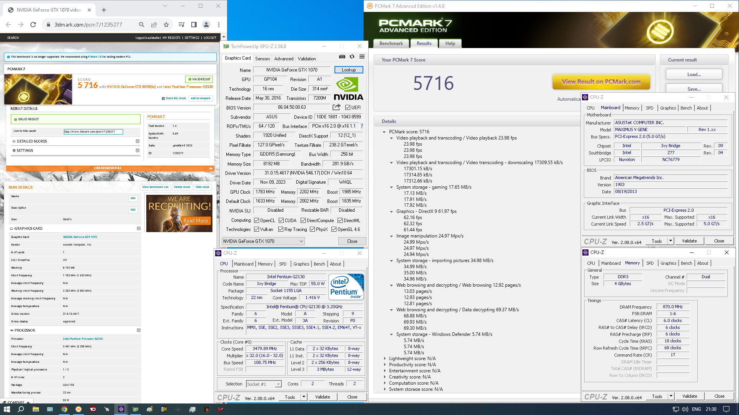Open the GPU selection dropdown in GPU-Z
Image resolution: width=739 pixels, height=415 pixels.
click(263, 241)
